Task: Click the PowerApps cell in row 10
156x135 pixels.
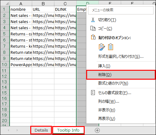Action: tap(21, 65)
